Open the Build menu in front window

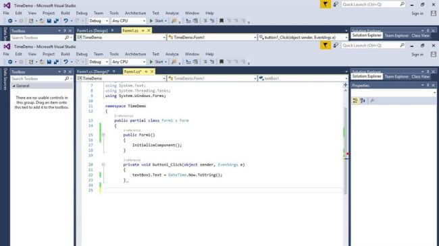click(66, 54)
